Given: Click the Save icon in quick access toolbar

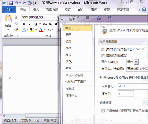Looking at the screenshot, I should (11, 3).
